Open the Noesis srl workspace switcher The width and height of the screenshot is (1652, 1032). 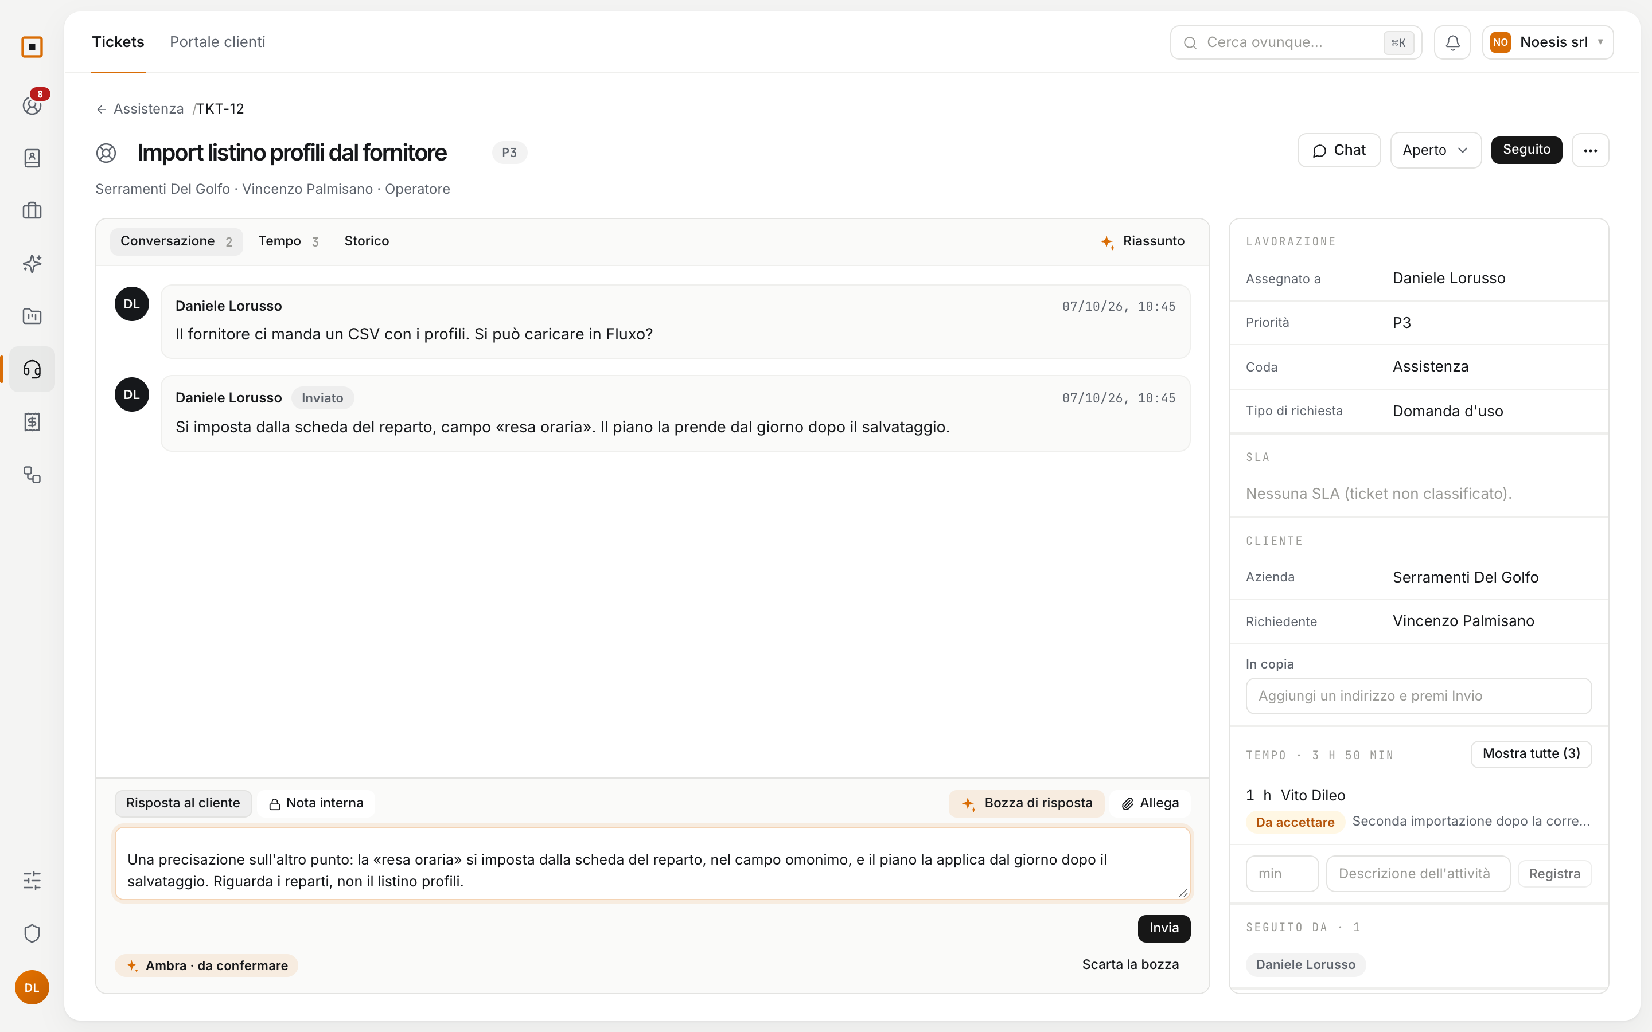(x=1548, y=42)
